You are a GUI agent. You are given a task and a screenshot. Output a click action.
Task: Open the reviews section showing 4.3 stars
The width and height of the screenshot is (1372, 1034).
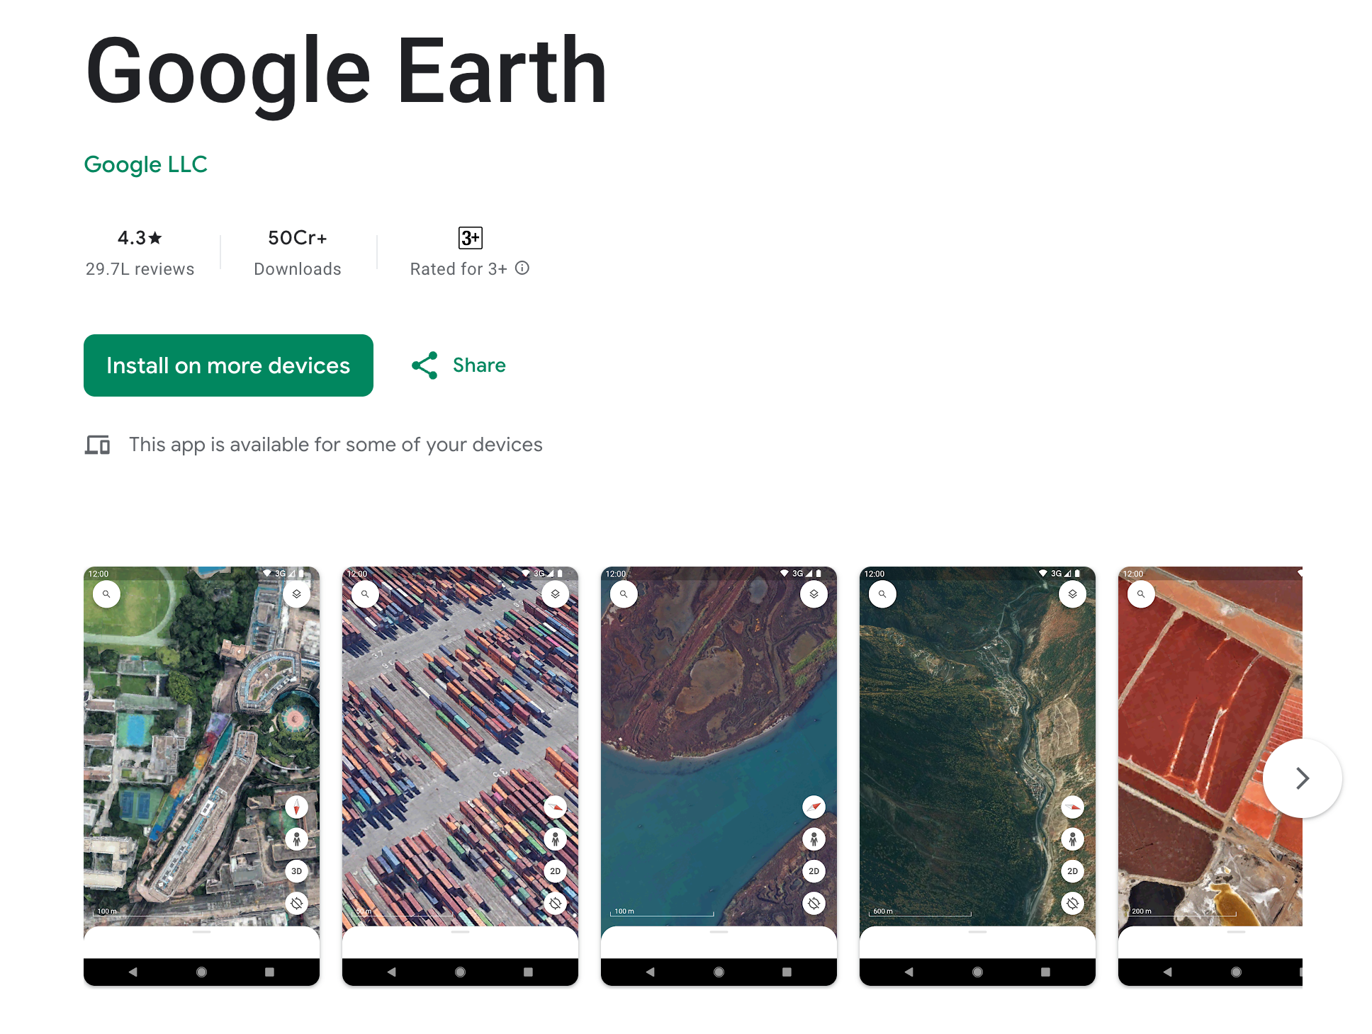click(x=139, y=252)
